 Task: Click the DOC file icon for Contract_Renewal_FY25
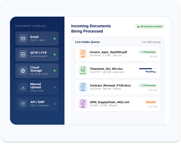point(83,87)
